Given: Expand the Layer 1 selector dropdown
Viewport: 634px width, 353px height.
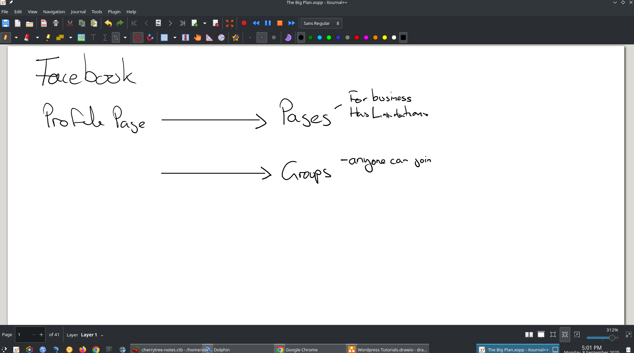Looking at the screenshot, I should tap(102, 335).
